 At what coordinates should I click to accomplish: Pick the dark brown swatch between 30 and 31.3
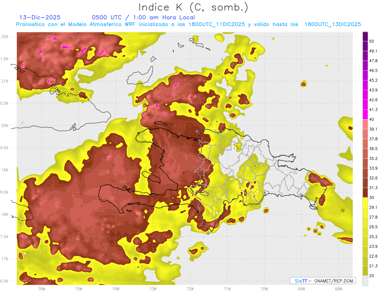pyautogui.click(x=365, y=192)
